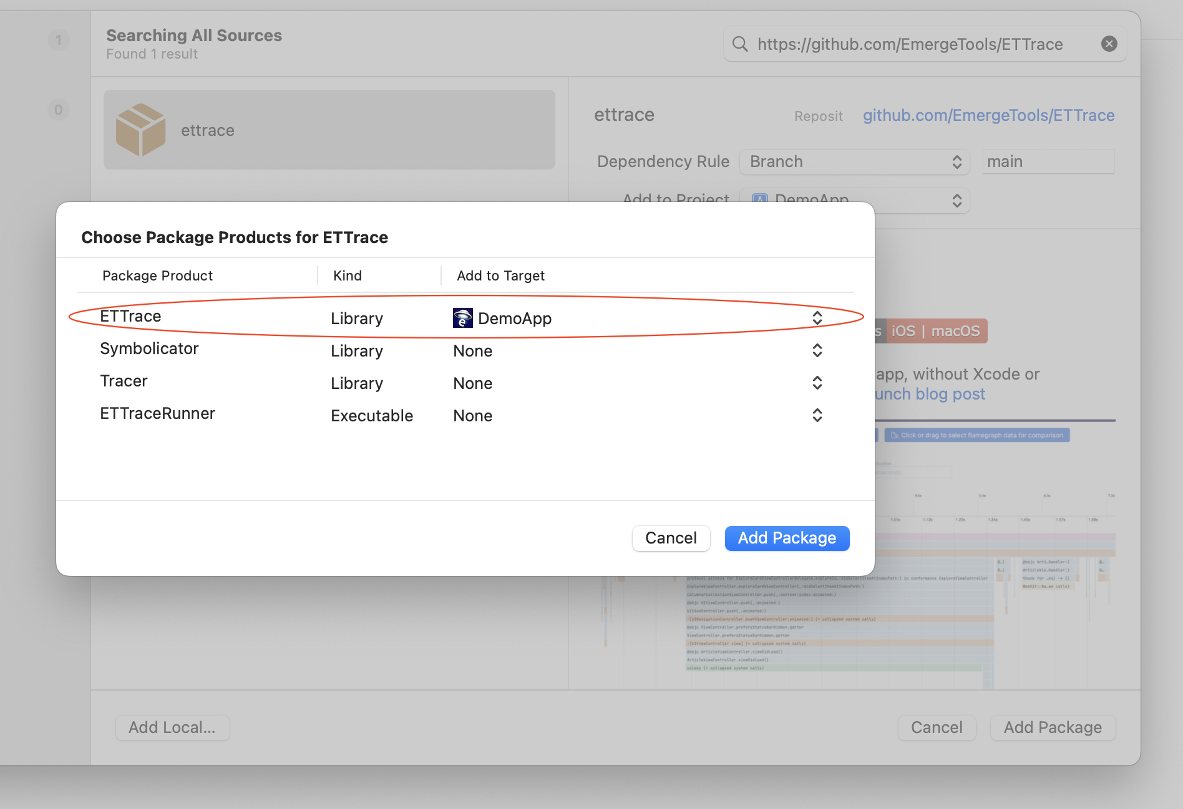
Task: Open the github.com/EmergeTools/ETTrace repository link
Action: [x=988, y=115]
